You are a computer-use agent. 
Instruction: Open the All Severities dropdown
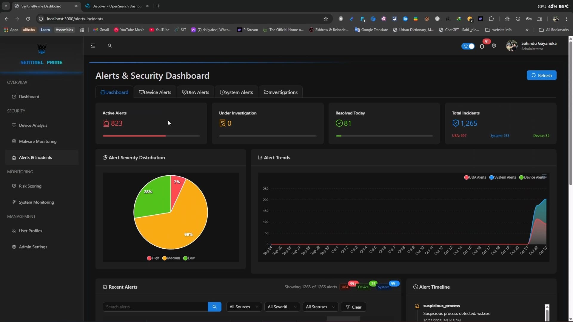[x=282, y=307]
